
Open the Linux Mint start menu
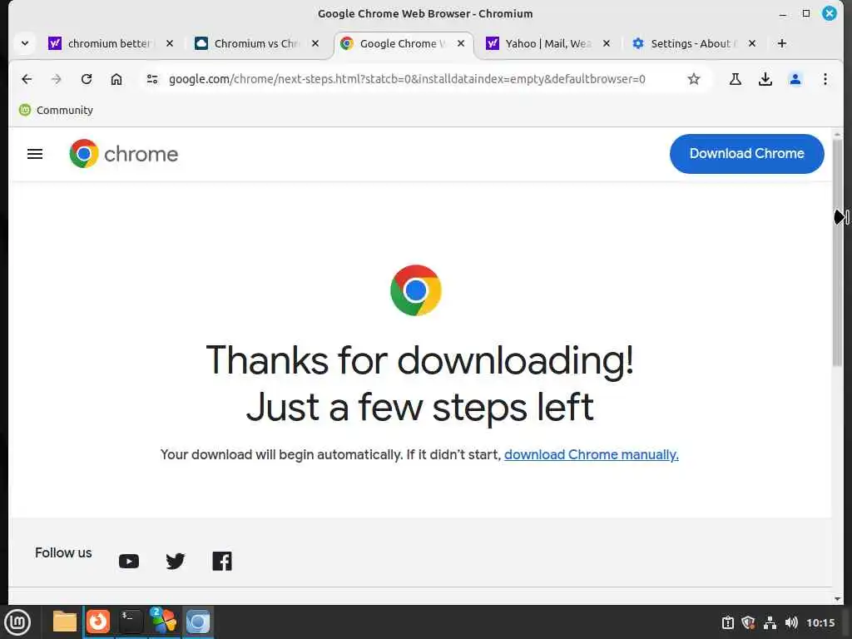tap(17, 622)
